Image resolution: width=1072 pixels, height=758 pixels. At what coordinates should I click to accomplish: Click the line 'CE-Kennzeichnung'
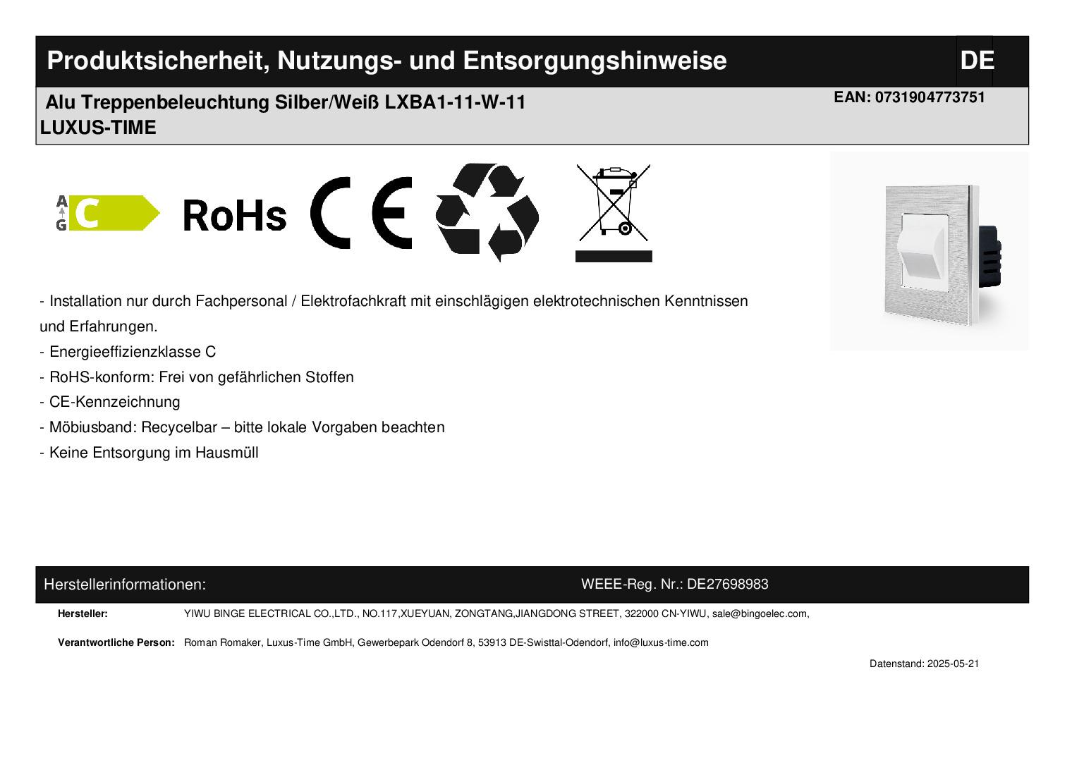click(x=110, y=402)
